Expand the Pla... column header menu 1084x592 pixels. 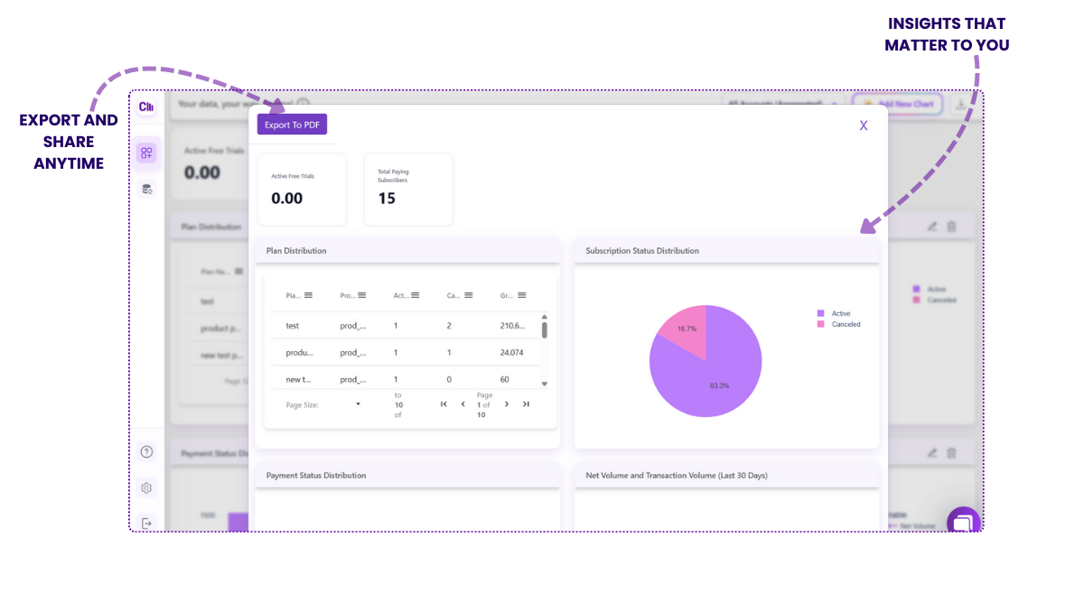(x=308, y=295)
